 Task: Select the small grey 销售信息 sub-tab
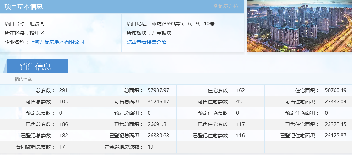tap(23, 79)
